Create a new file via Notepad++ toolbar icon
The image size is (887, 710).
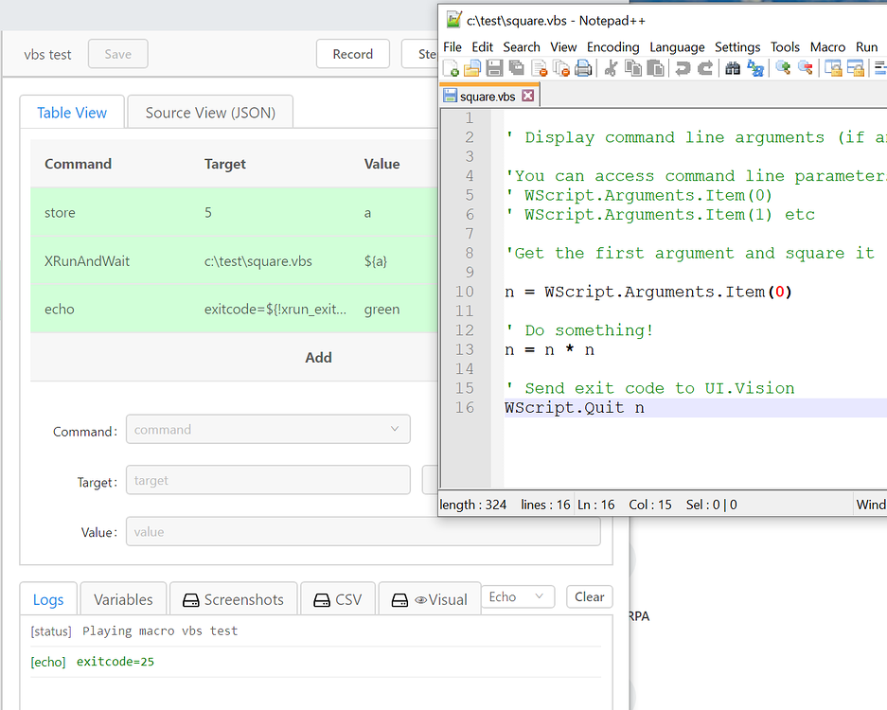pyautogui.click(x=452, y=67)
